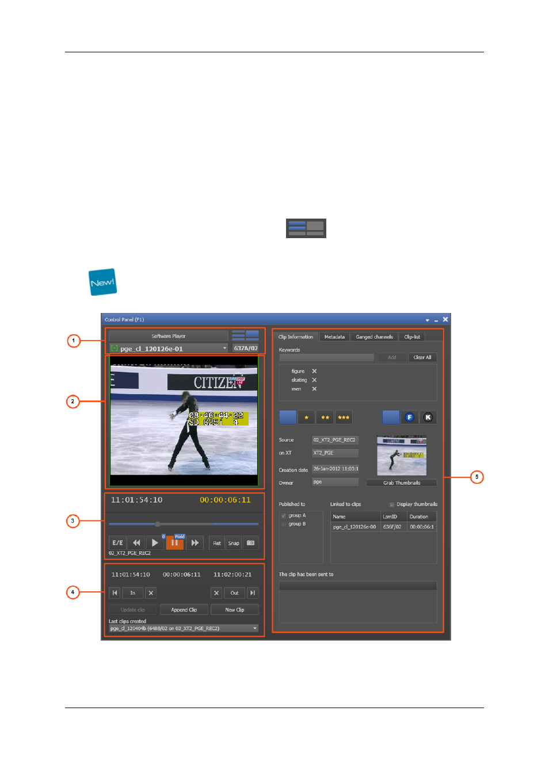This screenshot has width=549, height=776.
Task: Switch to the Metadata tab
Action: (x=334, y=337)
